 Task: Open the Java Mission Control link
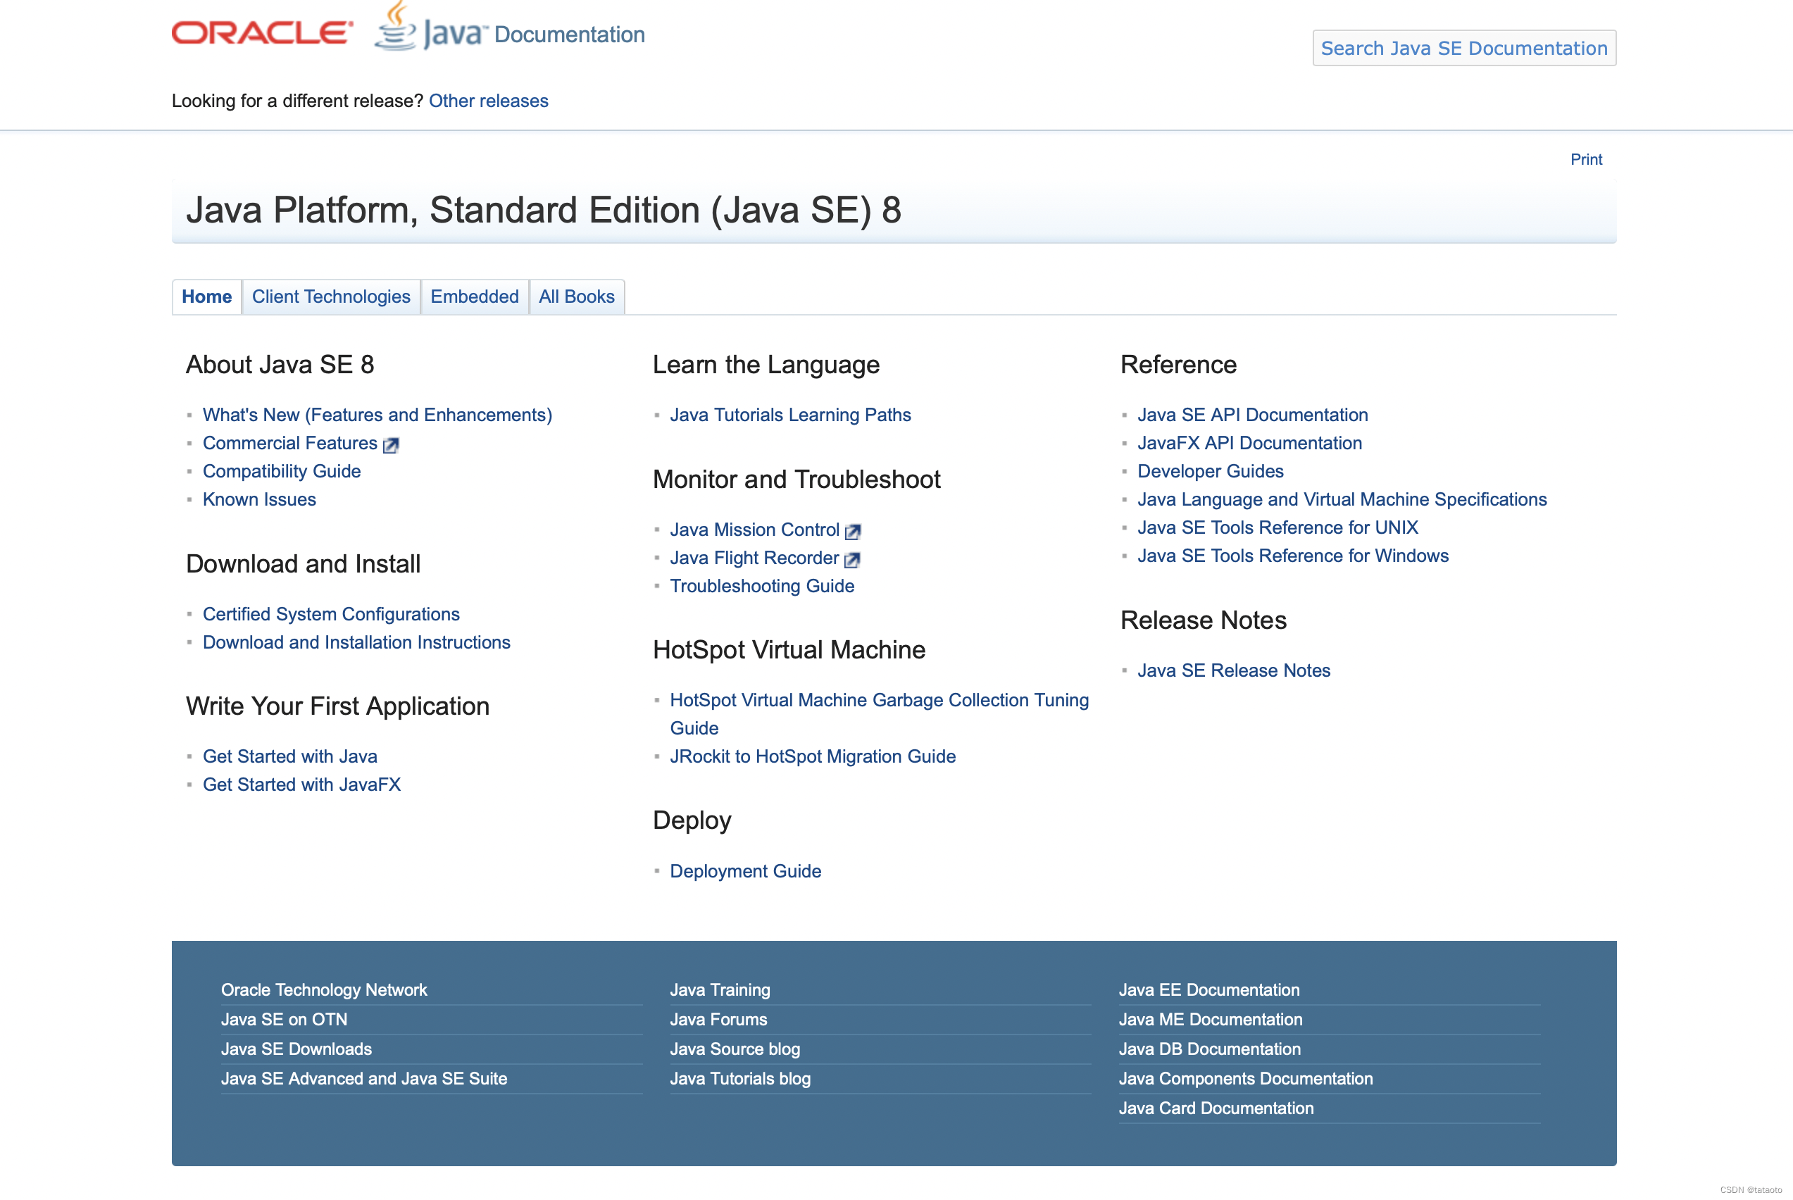pos(754,530)
